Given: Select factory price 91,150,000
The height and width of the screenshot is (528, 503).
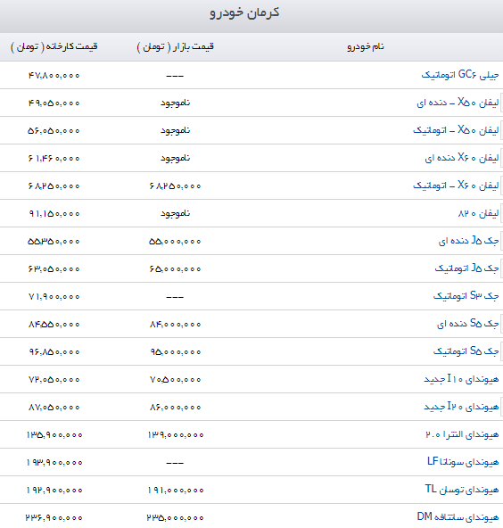Looking at the screenshot, I should 54,213.
